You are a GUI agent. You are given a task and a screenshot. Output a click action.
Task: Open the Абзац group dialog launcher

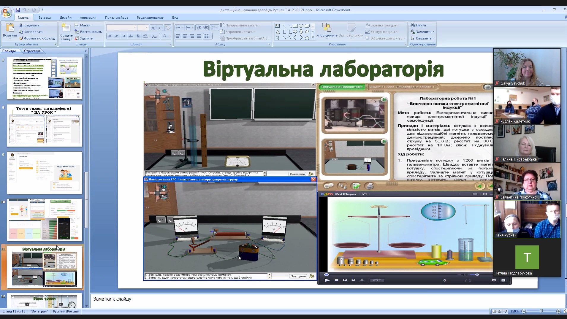(x=269, y=44)
